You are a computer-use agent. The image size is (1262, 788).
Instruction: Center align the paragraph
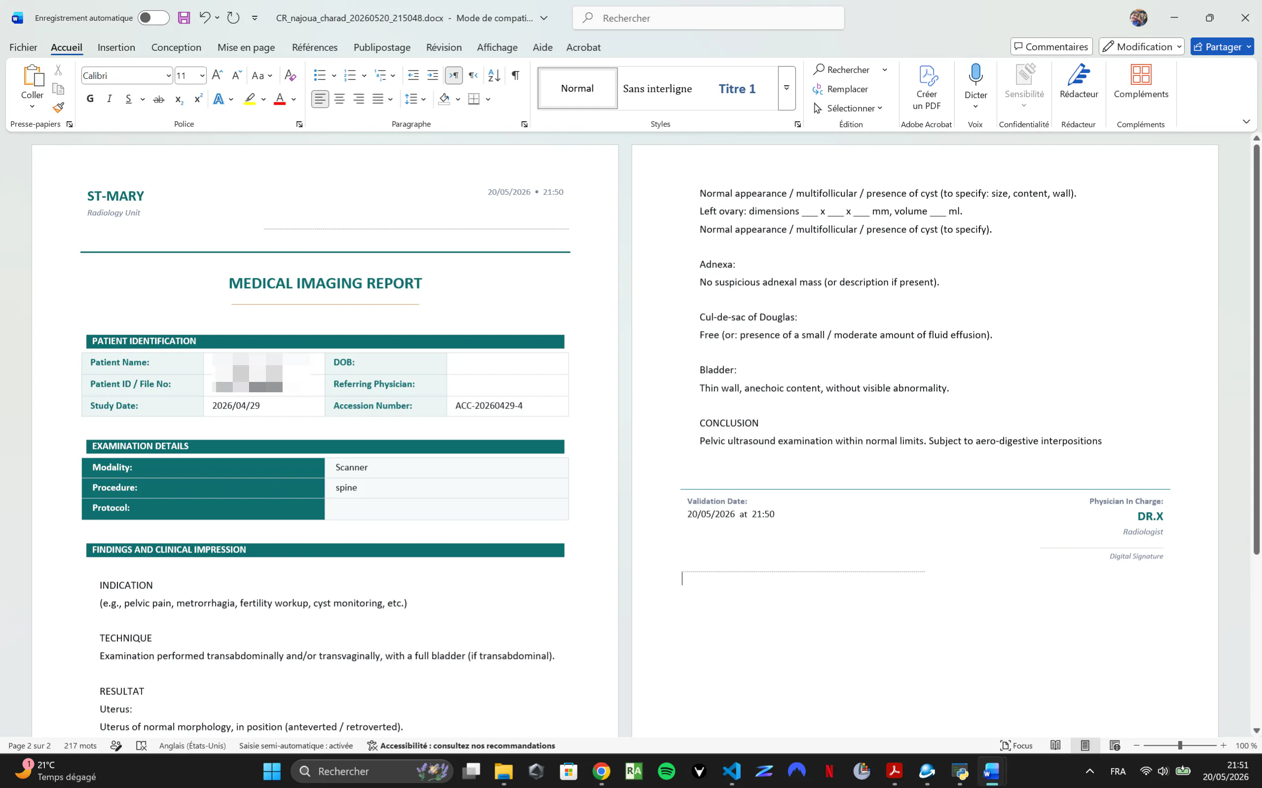[339, 99]
